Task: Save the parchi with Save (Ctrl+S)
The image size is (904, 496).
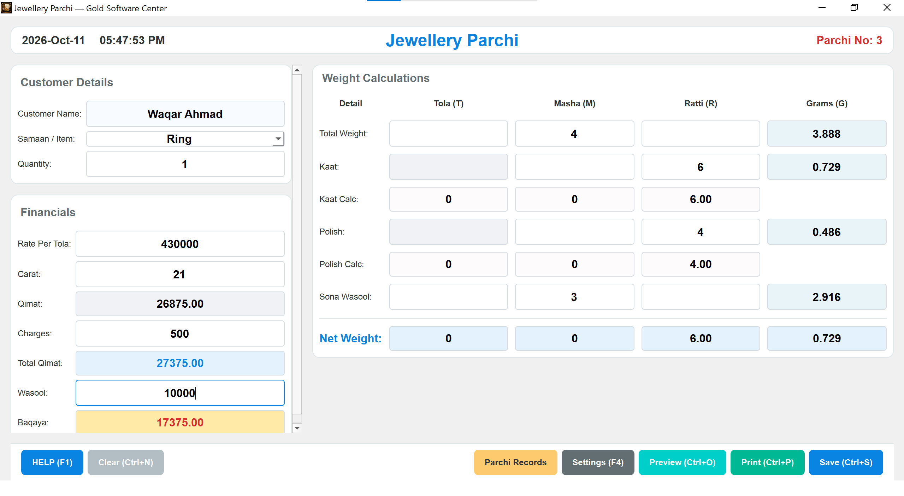Action: click(x=846, y=462)
